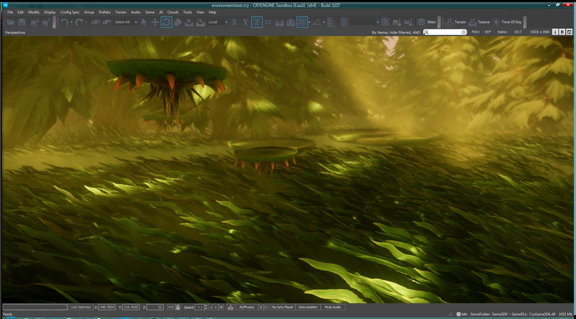
Task: Activate the Scale tool
Action: pyautogui.click(x=178, y=22)
